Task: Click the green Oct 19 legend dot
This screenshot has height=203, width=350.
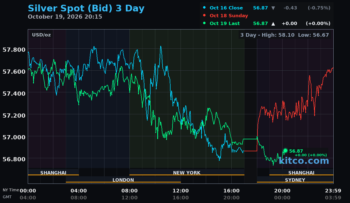Action: [204, 23]
